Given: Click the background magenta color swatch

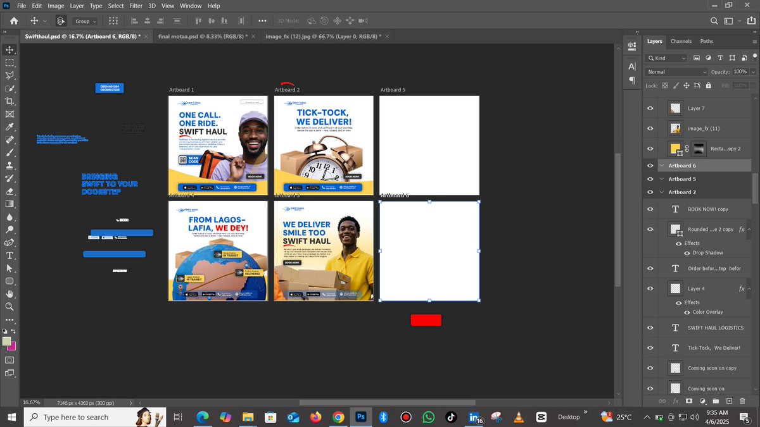Looking at the screenshot, I should (11, 346).
